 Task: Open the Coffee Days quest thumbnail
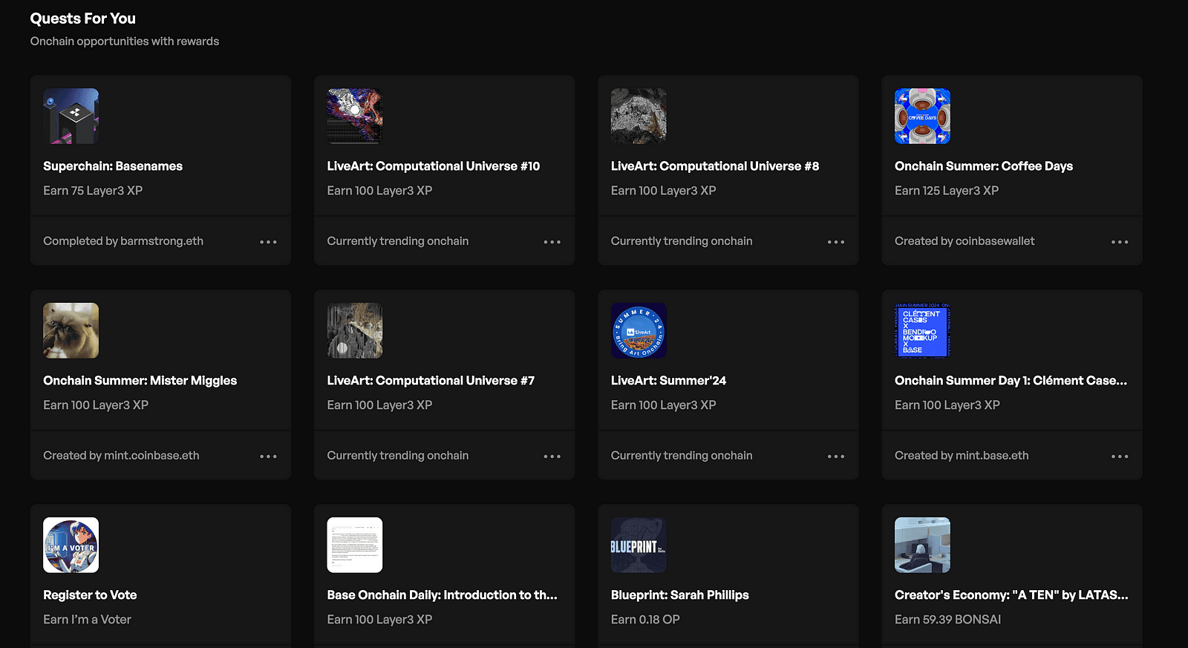coord(922,116)
